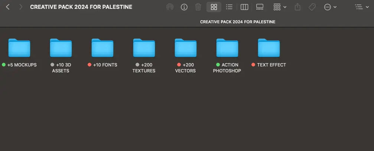Open the ellipsis More Actions dropdown

click(x=330, y=7)
